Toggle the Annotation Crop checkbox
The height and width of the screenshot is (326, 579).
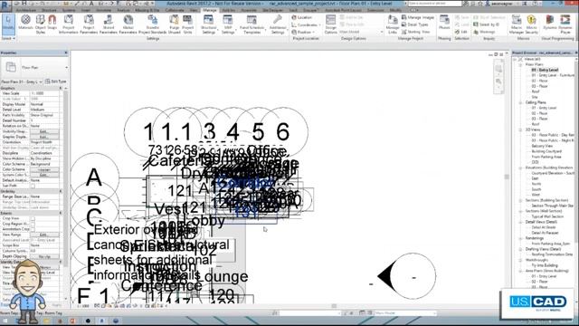click(x=33, y=229)
